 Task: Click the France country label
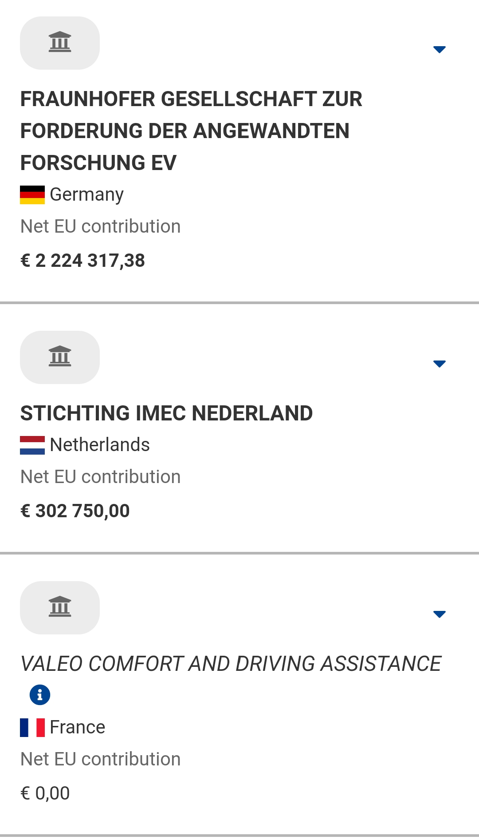pos(78,727)
